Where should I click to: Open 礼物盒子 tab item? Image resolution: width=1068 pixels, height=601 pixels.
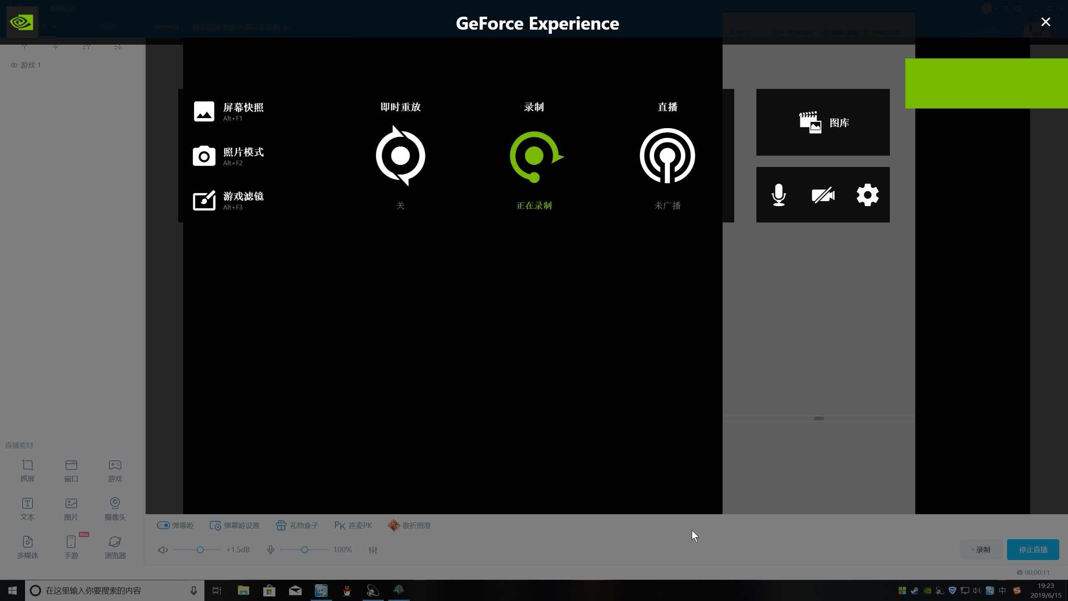(x=297, y=525)
